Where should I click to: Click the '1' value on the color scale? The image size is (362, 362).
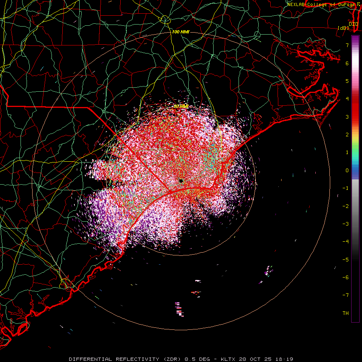click(347, 152)
